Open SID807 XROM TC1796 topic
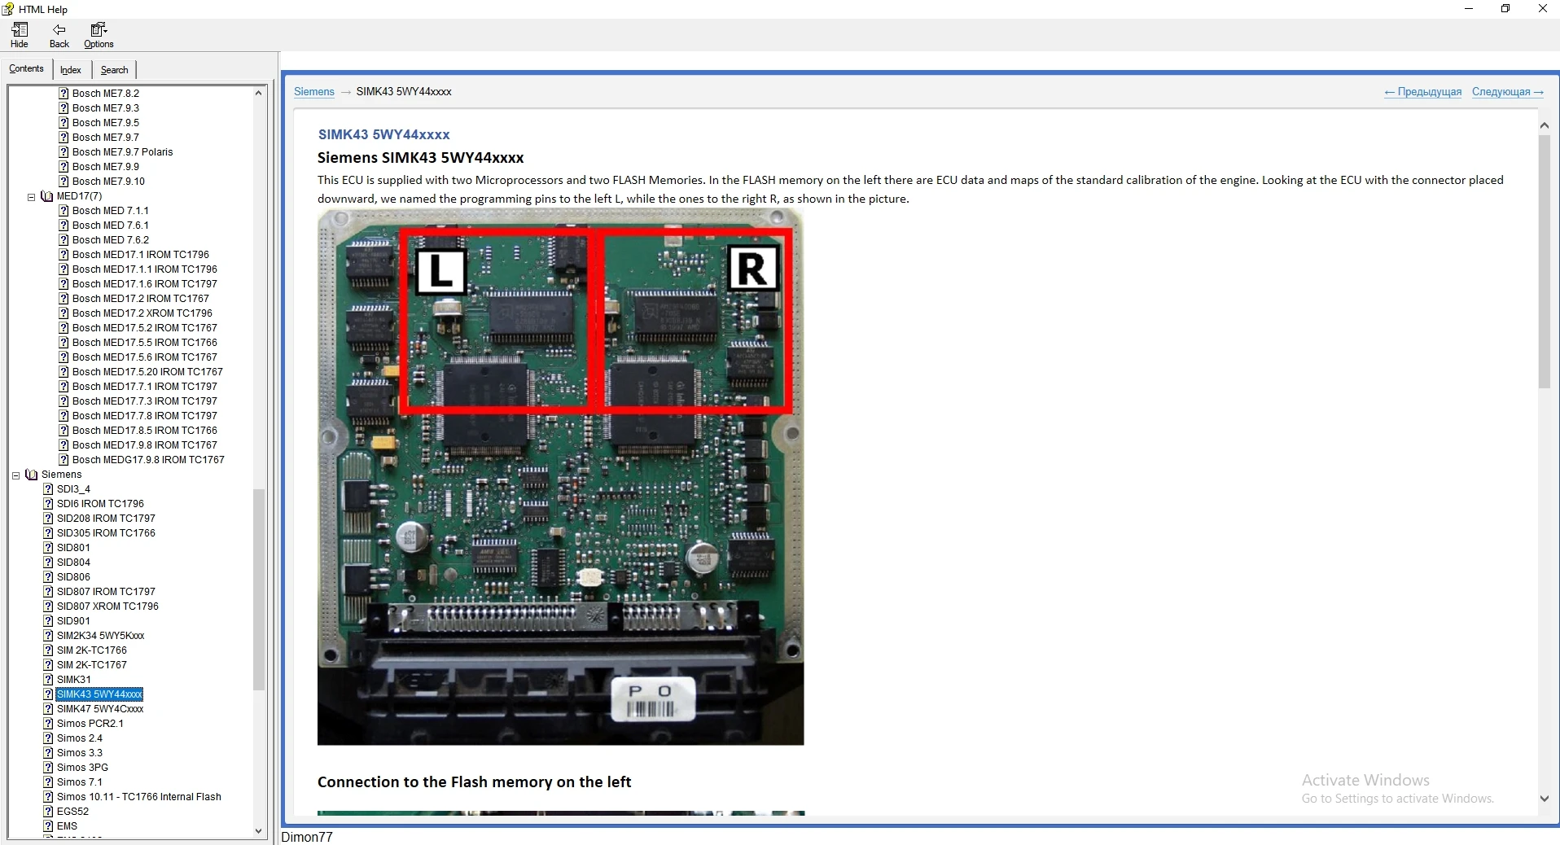This screenshot has height=845, width=1560. pos(107,606)
